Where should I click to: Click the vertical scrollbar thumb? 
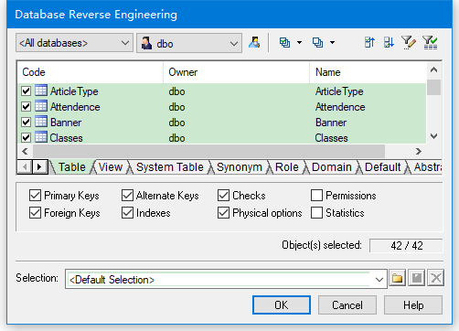(x=433, y=88)
